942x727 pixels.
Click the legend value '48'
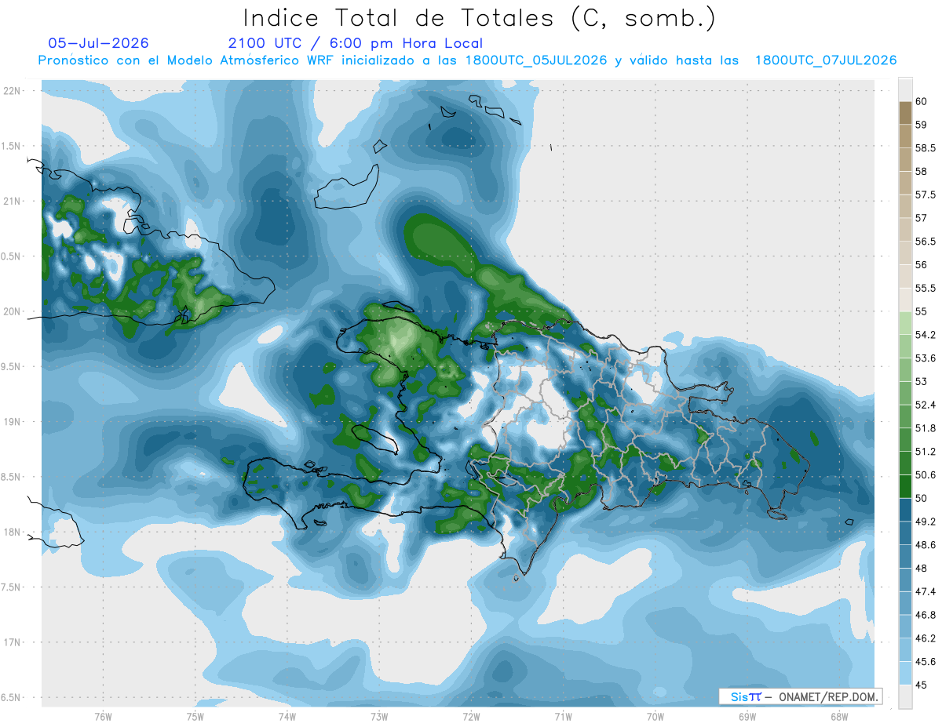point(922,569)
